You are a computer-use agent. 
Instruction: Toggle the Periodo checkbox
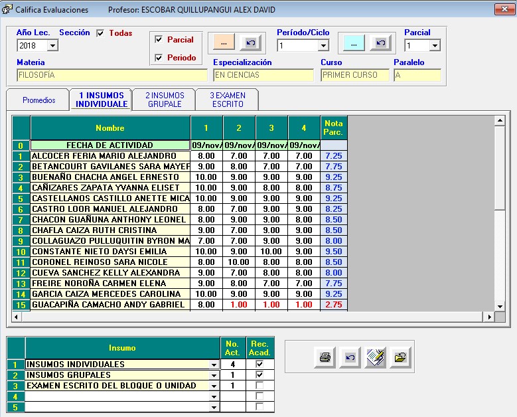point(159,58)
